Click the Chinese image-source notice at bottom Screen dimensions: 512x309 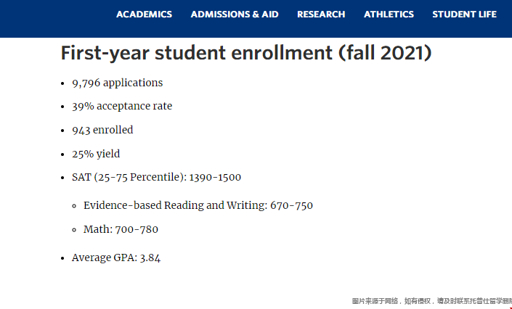(x=431, y=301)
